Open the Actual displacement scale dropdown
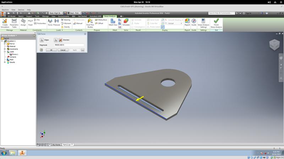 point(175,24)
